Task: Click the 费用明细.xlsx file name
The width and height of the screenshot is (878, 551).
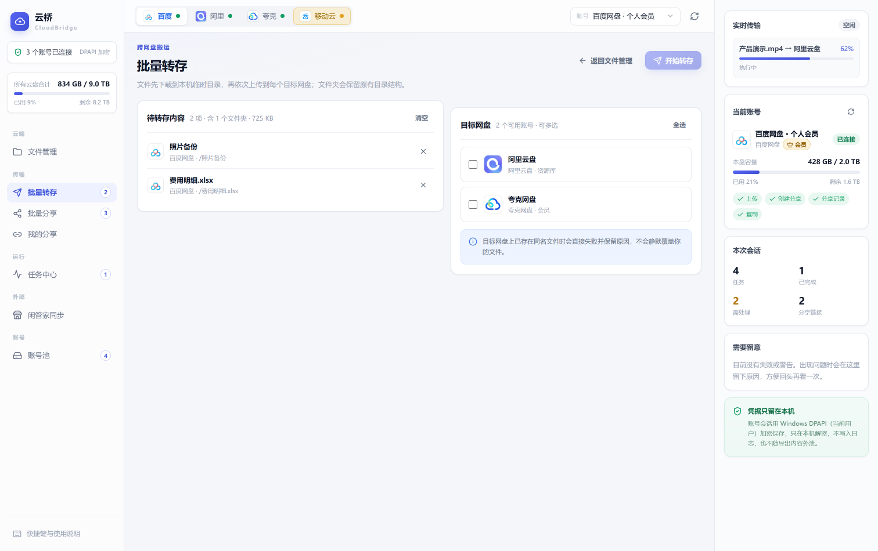Action: coord(191,180)
